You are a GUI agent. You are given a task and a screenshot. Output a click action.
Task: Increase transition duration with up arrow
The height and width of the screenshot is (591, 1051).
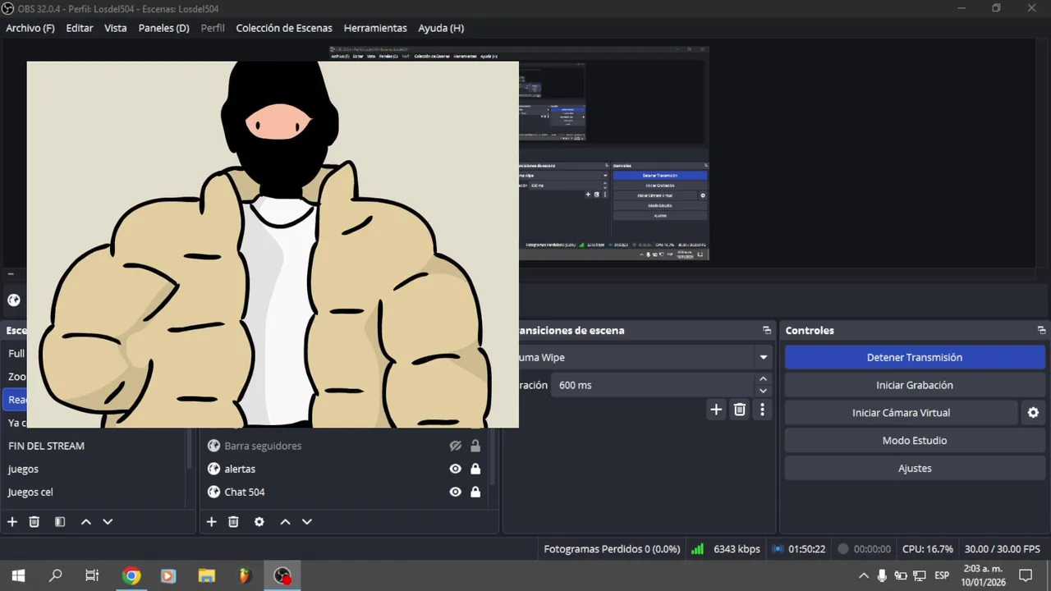(x=764, y=379)
